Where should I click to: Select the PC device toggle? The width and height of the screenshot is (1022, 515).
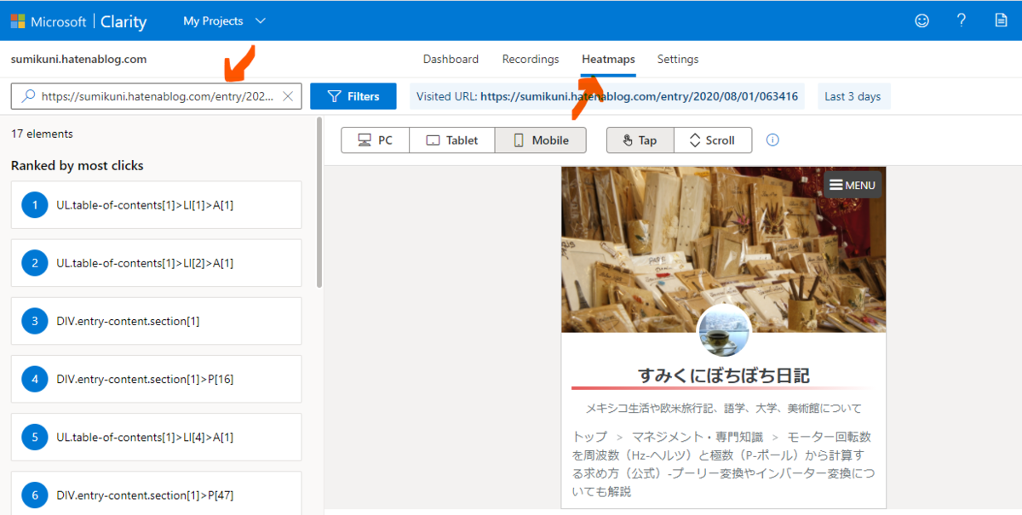(x=375, y=140)
